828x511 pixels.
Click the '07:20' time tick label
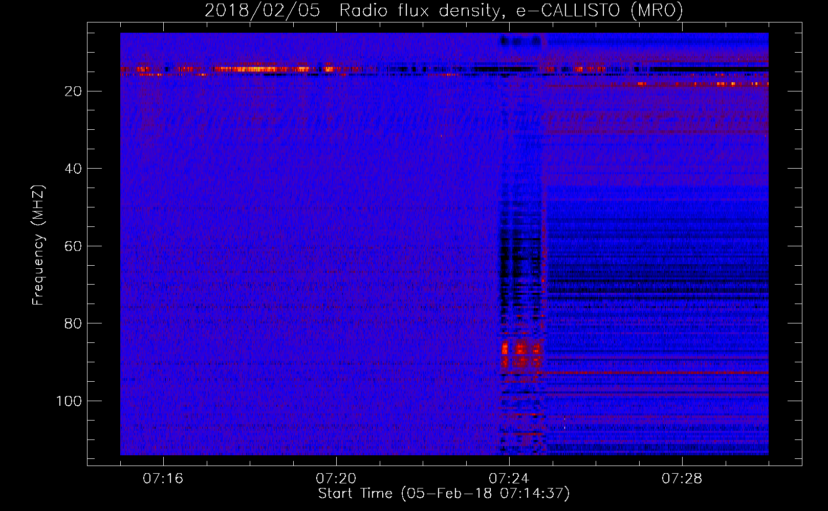(336, 479)
